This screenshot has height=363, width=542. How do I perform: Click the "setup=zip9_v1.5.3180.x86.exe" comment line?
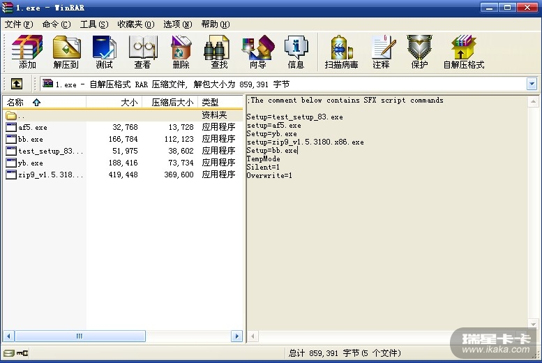(x=305, y=142)
